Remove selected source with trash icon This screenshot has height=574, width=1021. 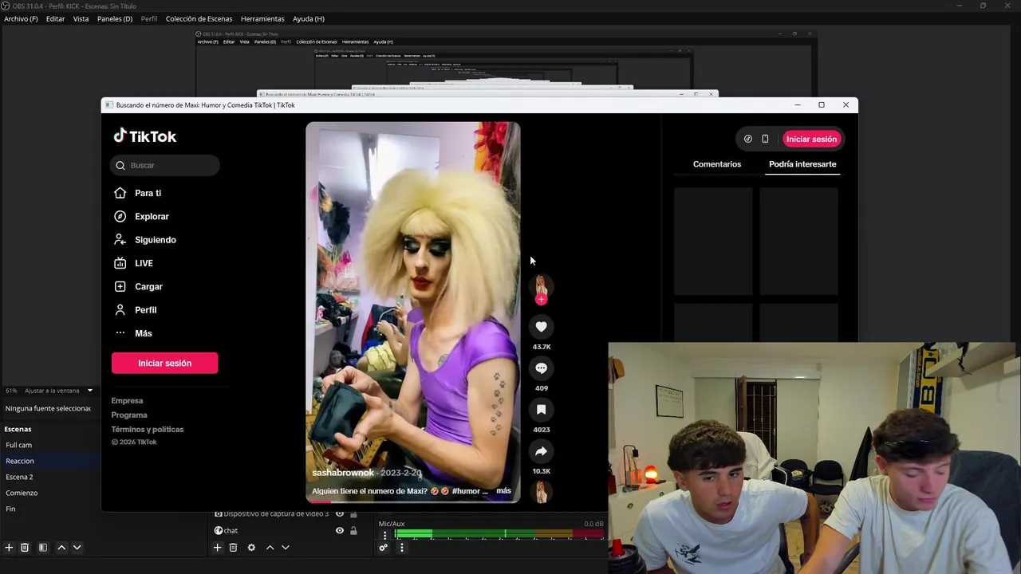233,548
